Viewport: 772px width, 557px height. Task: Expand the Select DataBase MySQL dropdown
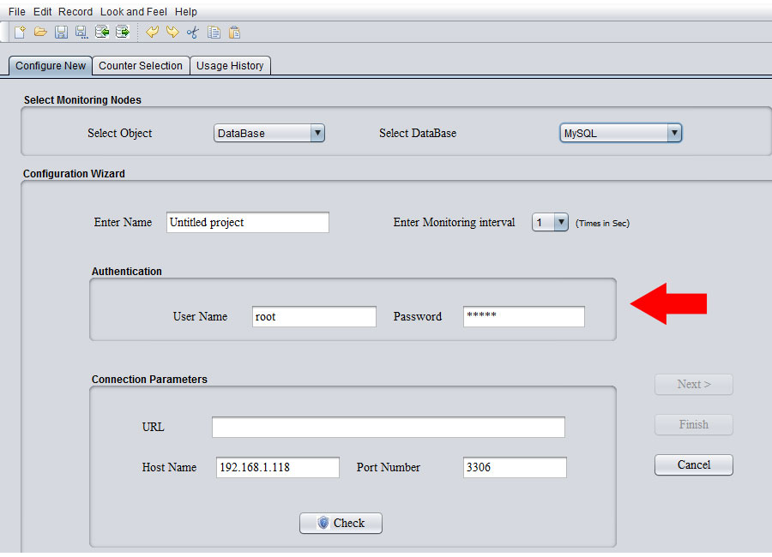[x=620, y=133]
